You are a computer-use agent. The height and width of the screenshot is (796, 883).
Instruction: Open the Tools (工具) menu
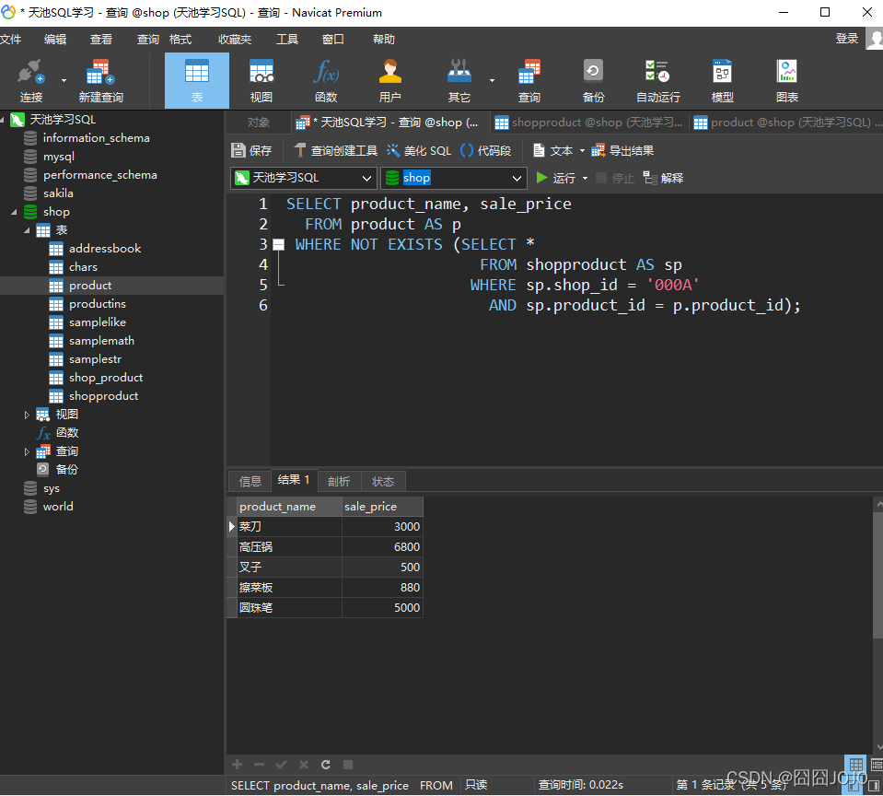pyautogui.click(x=287, y=40)
